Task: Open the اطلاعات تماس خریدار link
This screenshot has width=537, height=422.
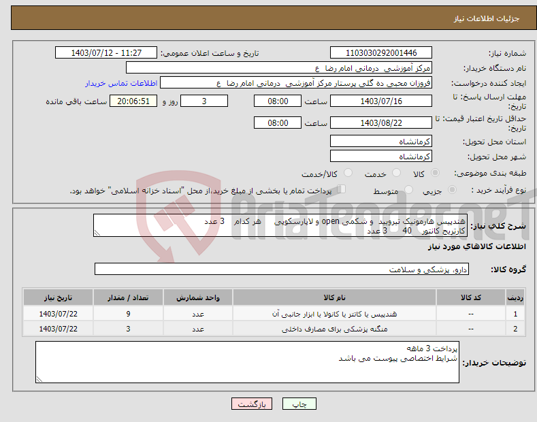Action: (x=121, y=83)
